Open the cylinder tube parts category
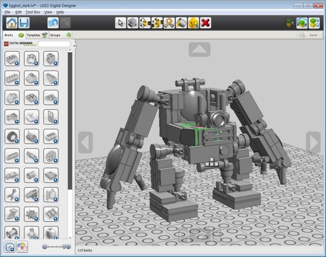This screenshot has width=326, height=257. 31,175
